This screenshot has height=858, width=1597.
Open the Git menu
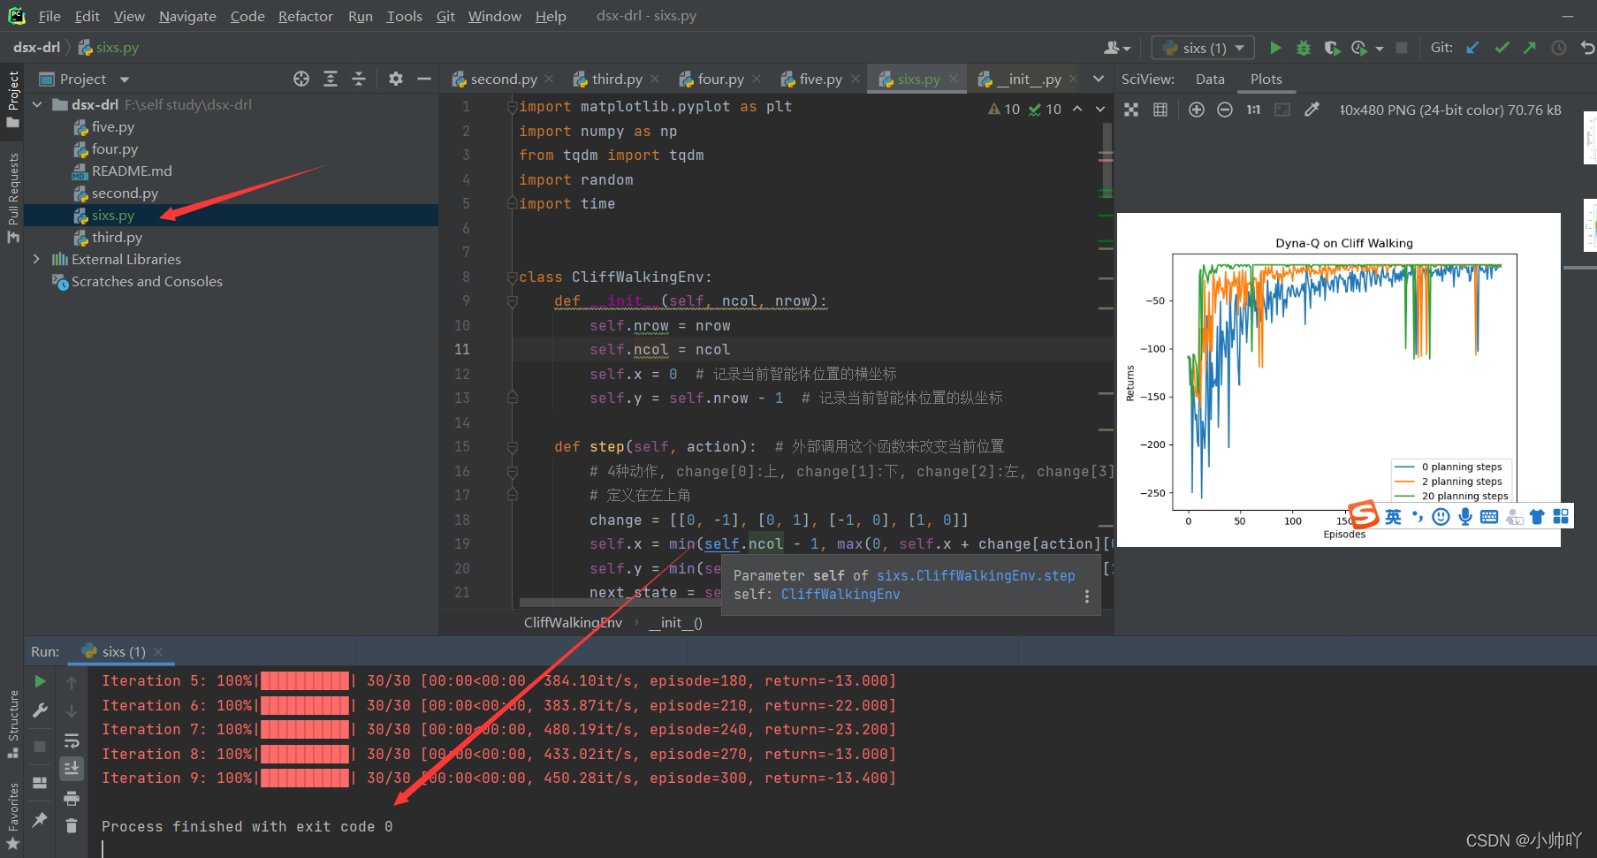tap(445, 16)
